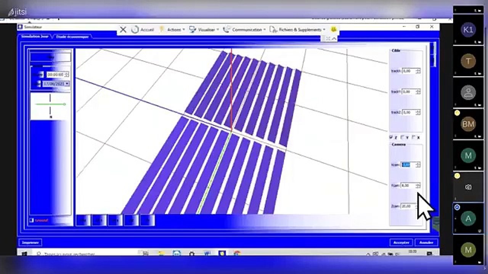488x274 pixels.
Task: Click the Ycam spinner arrows
Action: [x=418, y=185]
